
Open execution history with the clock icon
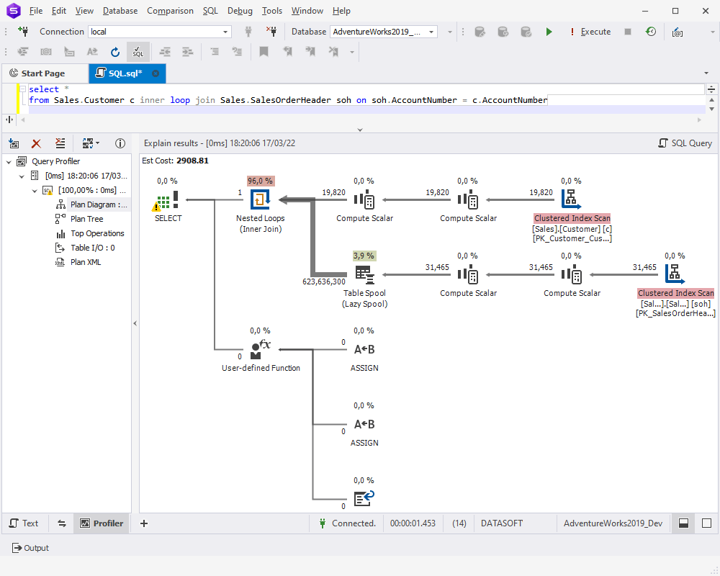click(x=651, y=32)
